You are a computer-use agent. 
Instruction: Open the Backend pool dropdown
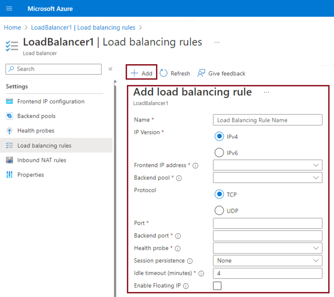[x=267, y=177]
